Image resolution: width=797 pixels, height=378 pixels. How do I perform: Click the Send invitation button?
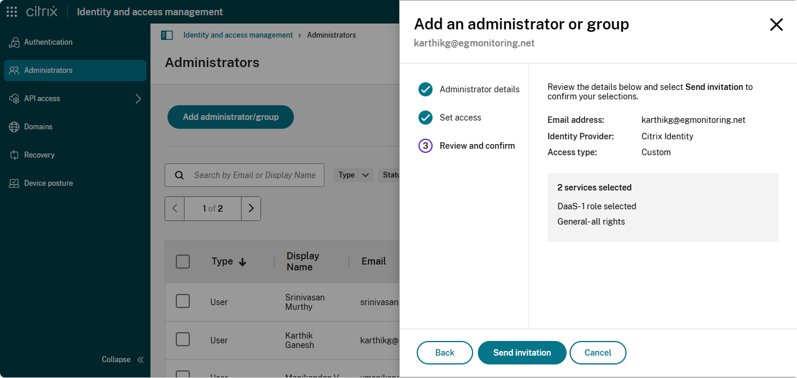coord(521,353)
